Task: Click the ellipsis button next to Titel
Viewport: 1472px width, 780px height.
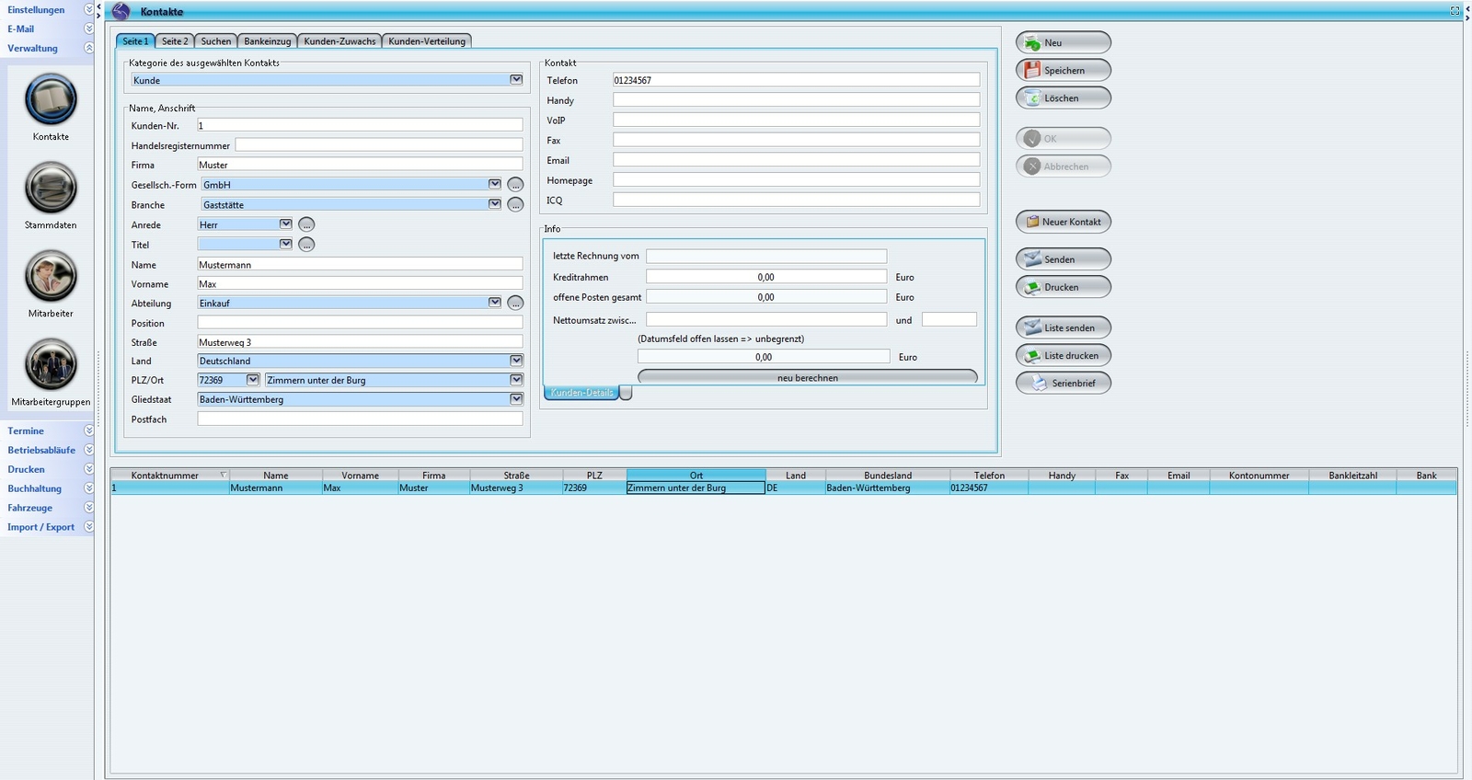Action: 307,245
